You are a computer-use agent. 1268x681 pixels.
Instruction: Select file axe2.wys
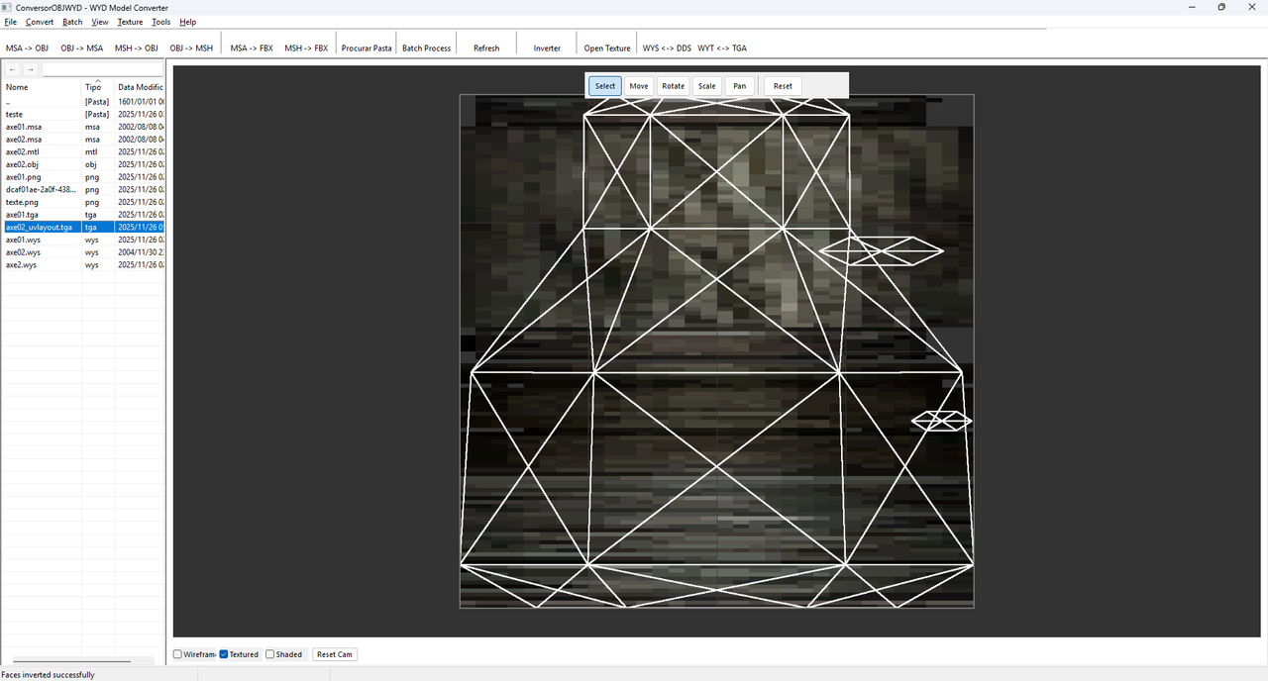coord(83,264)
